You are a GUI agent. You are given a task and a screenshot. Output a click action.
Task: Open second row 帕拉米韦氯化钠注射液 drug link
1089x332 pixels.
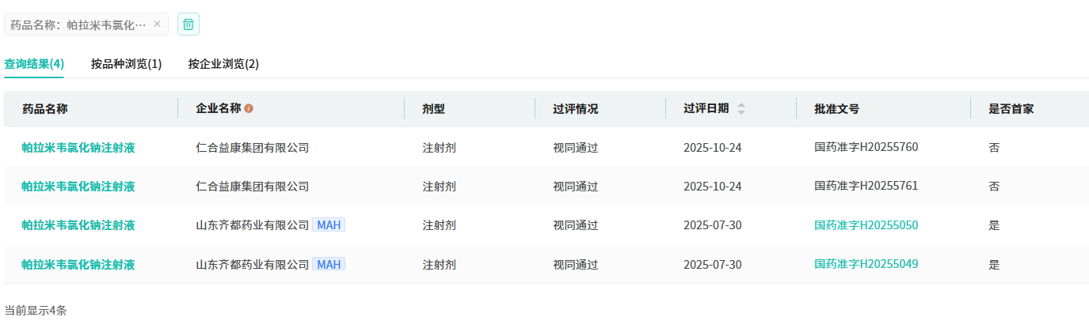click(x=78, y=187)
